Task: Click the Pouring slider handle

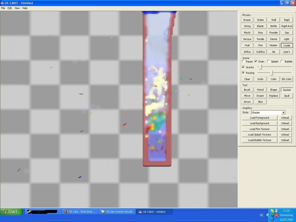Action: pyautogui.click(x=272, y=73)
